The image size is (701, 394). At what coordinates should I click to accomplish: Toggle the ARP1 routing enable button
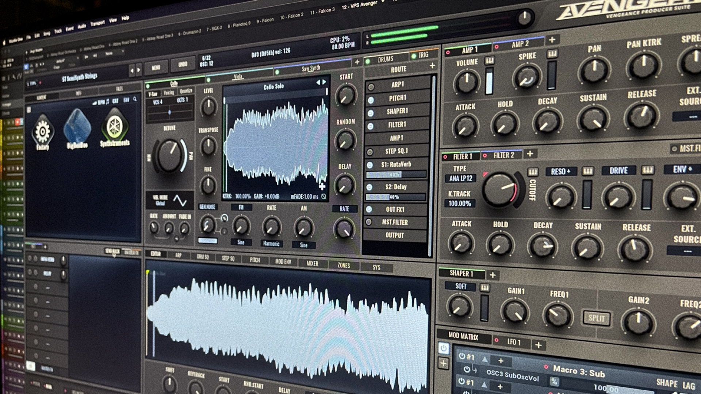pyautogui.click(x=371, y=87)
